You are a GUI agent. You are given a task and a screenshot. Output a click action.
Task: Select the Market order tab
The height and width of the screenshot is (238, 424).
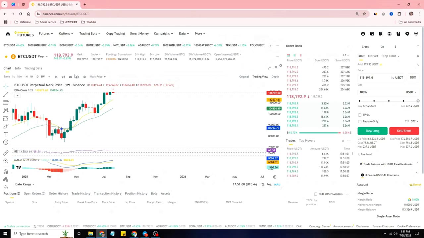tap(373, 56)
